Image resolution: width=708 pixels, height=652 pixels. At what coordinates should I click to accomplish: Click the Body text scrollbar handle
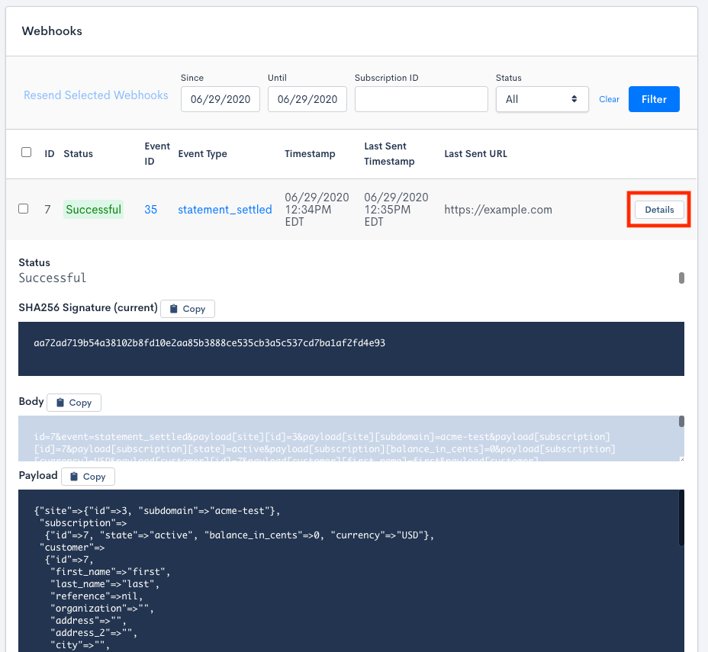(681, 422)
